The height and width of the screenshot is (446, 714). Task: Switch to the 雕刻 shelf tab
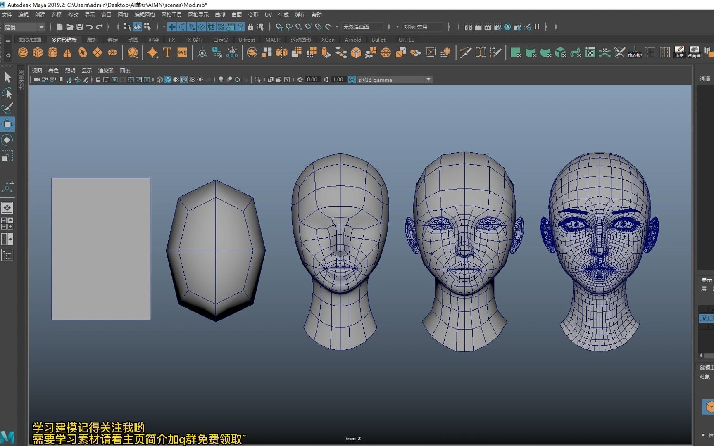[x=92, y=40]
